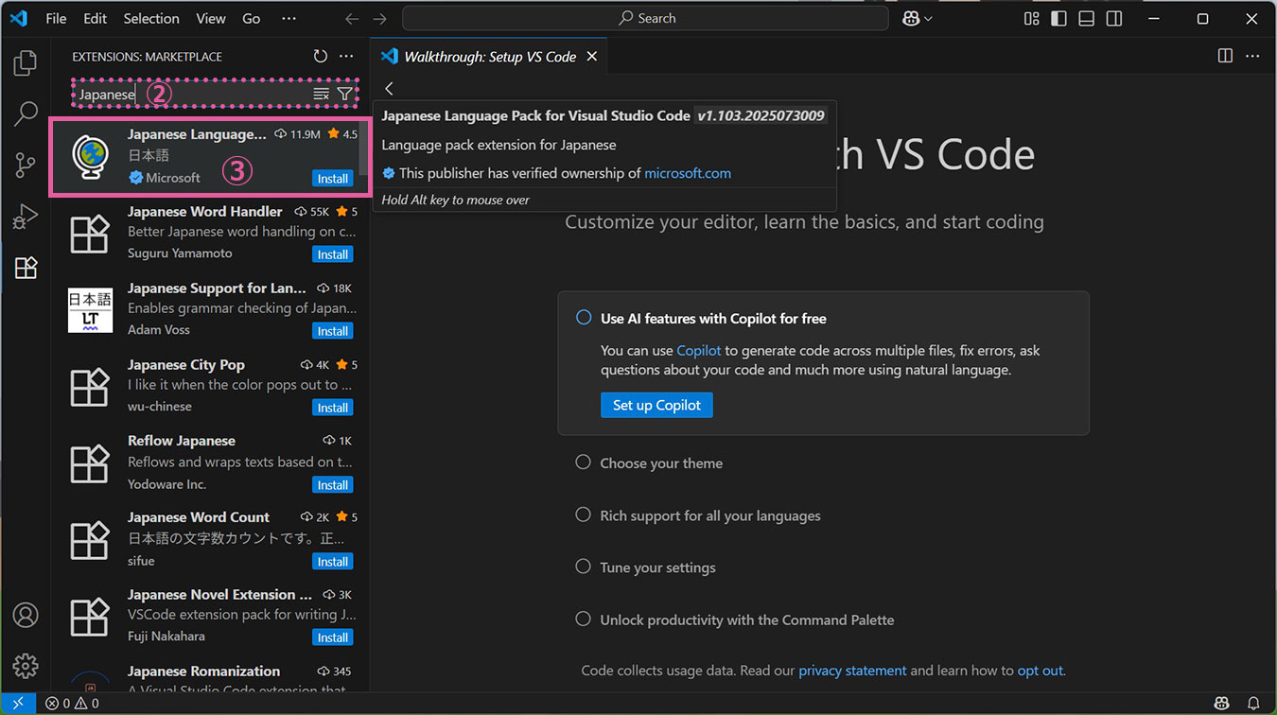Screen dimensions: 1277x715
Task: Click the opt out link
Action: [x=1040, y=671]
